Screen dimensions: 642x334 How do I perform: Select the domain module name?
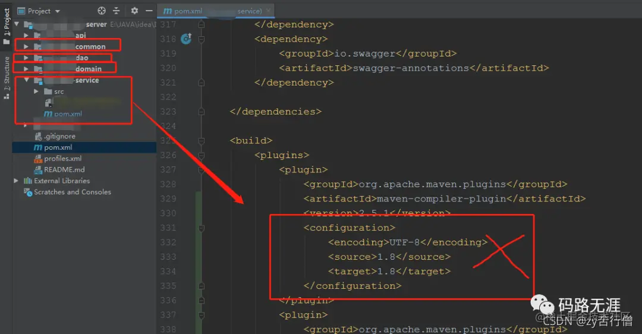[x=88, y=69]
